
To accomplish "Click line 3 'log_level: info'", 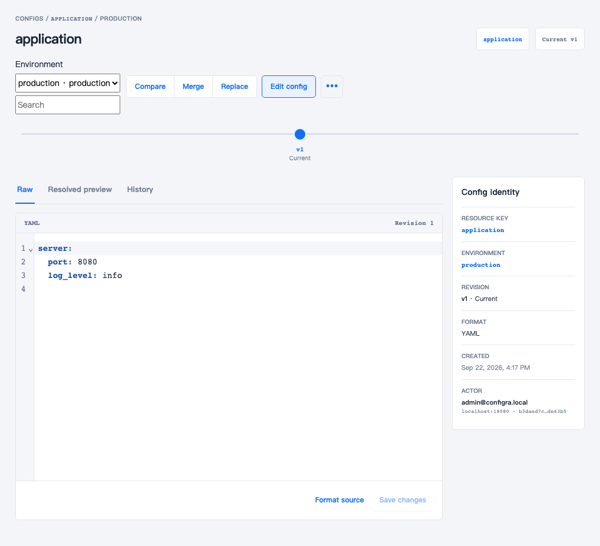I will tap(238, 275).
